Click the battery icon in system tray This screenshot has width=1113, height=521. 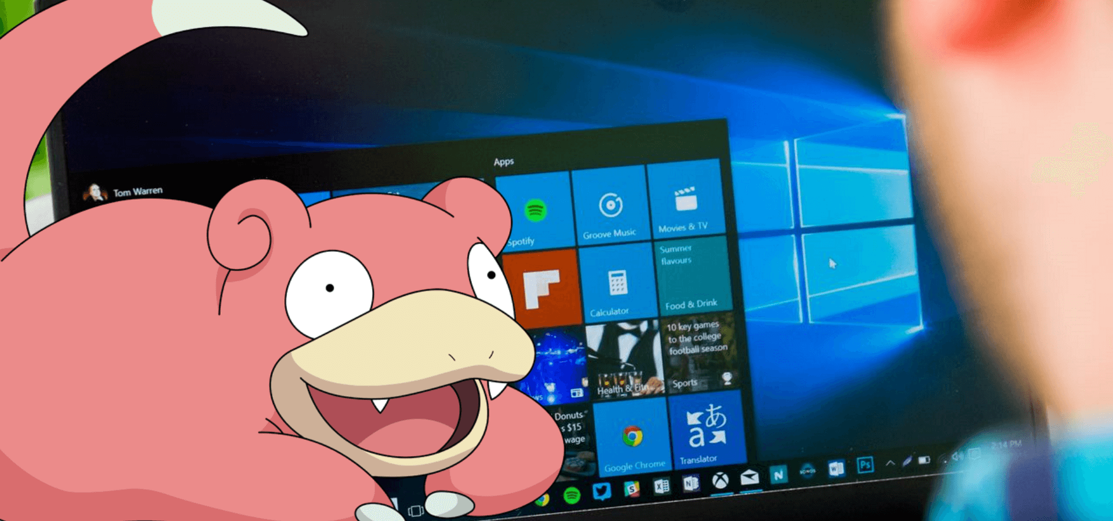tap(924, 460)
